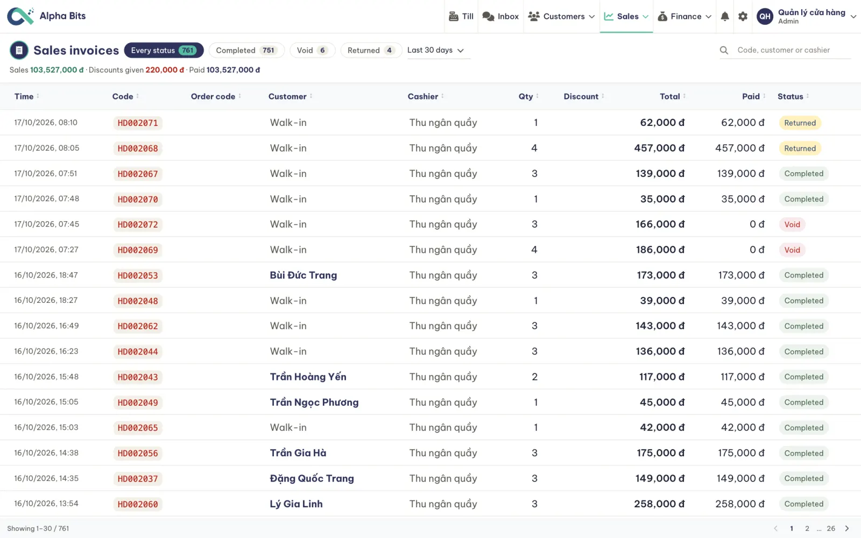Go to page 2
Viewport: 861px width, 538px height.
tap(807, 528)
